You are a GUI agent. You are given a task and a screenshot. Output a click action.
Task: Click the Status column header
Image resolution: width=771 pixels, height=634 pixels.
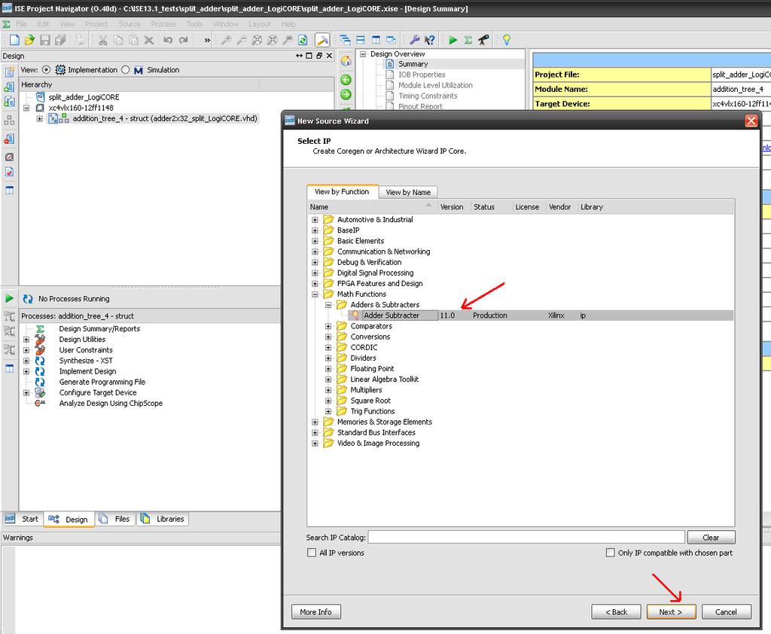click(x=484, y=207)
